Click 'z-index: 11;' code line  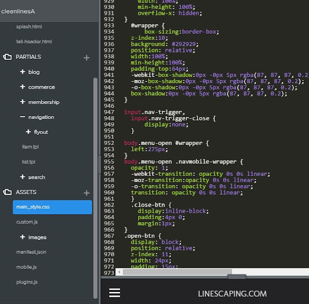click(x=151, y=254)
